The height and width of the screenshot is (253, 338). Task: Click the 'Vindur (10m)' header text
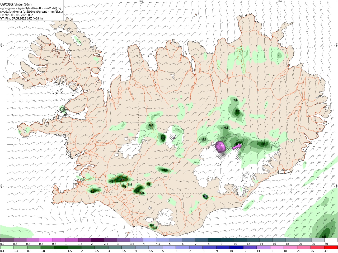pos(24,4)
